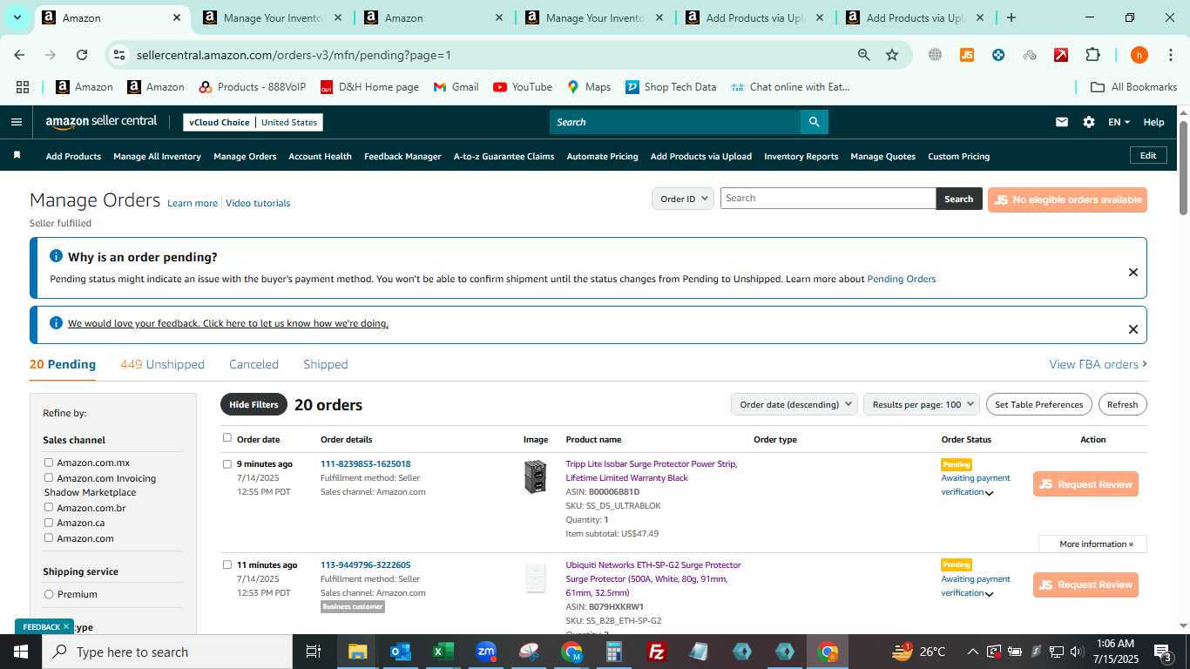This screenshot has width=1190, height=669.
Task: Open Account Health menu item
Action: tap(320, 157)
